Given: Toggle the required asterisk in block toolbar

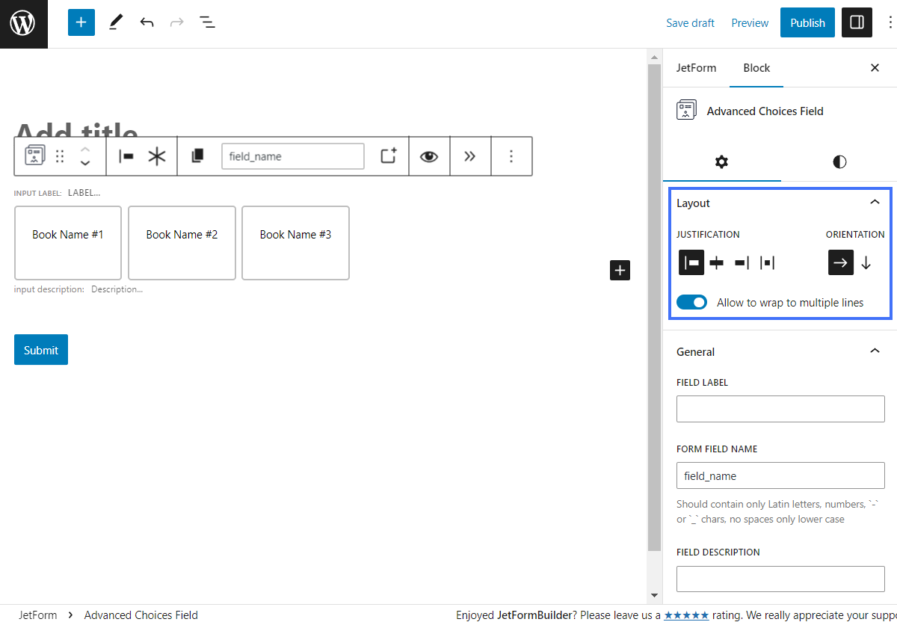Looking at the screenshot, I should click(157, 156).
